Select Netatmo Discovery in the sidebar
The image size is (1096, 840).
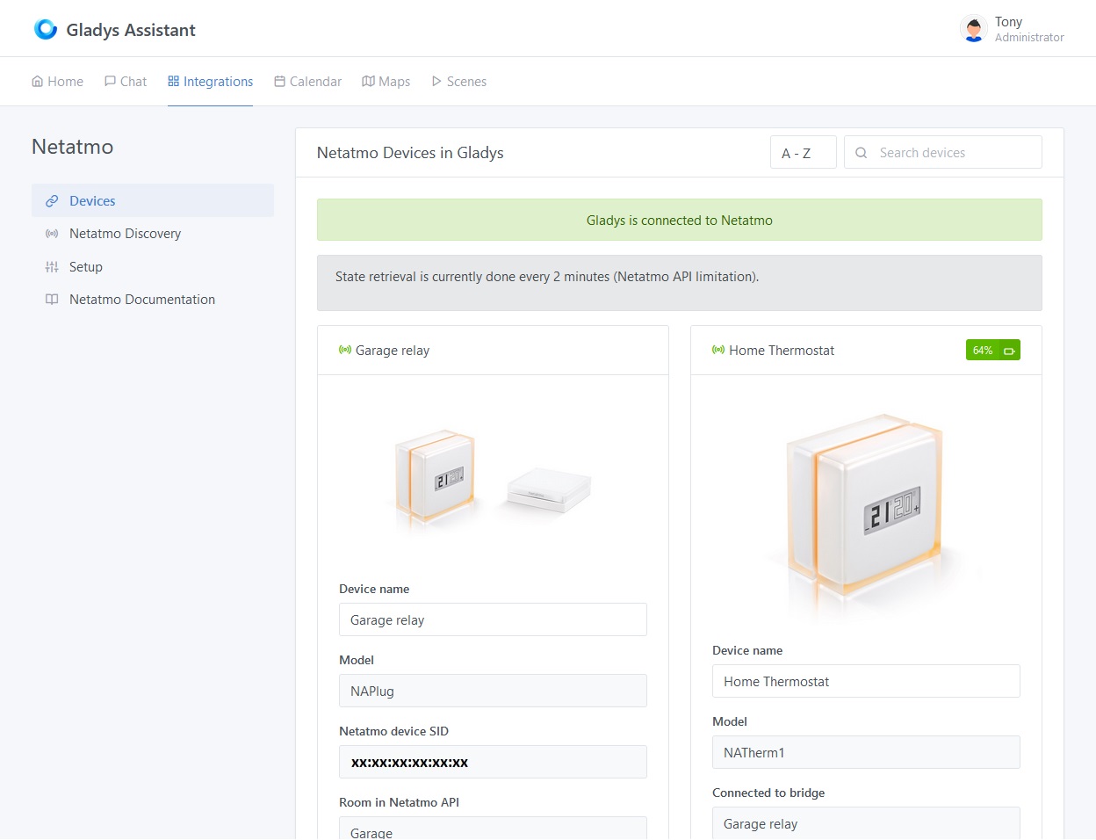click(125, 234)
